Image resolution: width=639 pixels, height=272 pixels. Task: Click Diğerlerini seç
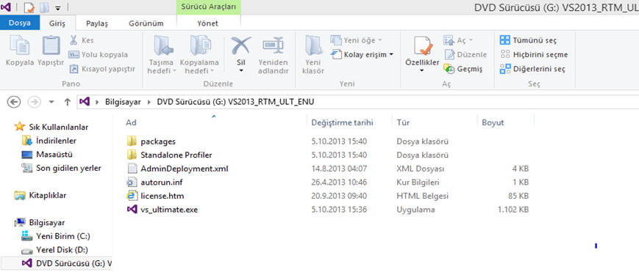coord(532,69)
